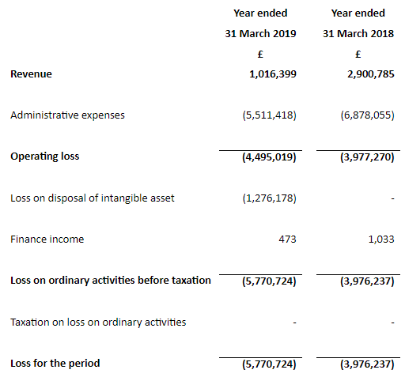This screenshot has height=381, width=405.
Task: Select 2019 loss for the period value (5,770,724)
Action: pyautogui.click(x=269, y=364)
